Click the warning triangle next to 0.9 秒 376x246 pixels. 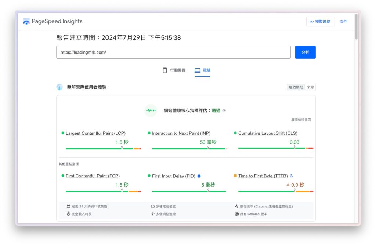(x=288, y=185)
